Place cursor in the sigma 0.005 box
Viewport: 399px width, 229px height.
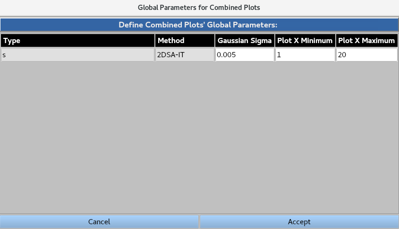[245, 55]
